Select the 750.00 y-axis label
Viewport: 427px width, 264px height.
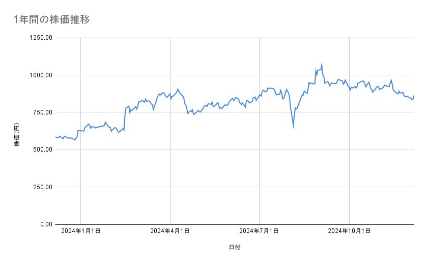[43, 112]
